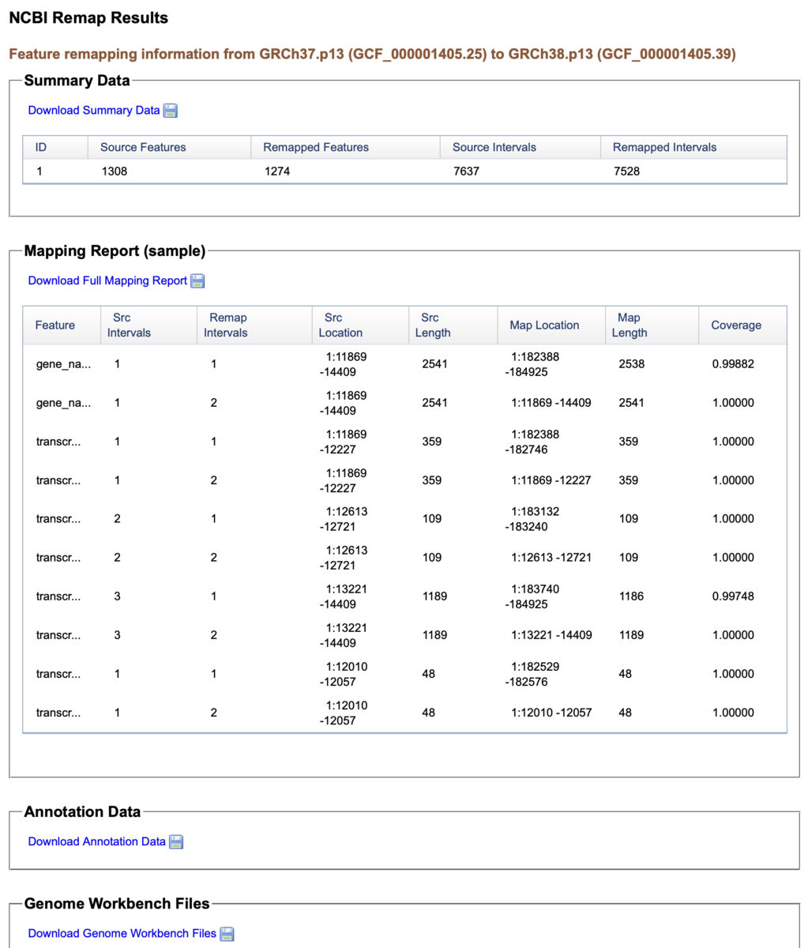Open the Download Full Mapping Report link
Screen dimensions: 808x948
tap(107, 281)
